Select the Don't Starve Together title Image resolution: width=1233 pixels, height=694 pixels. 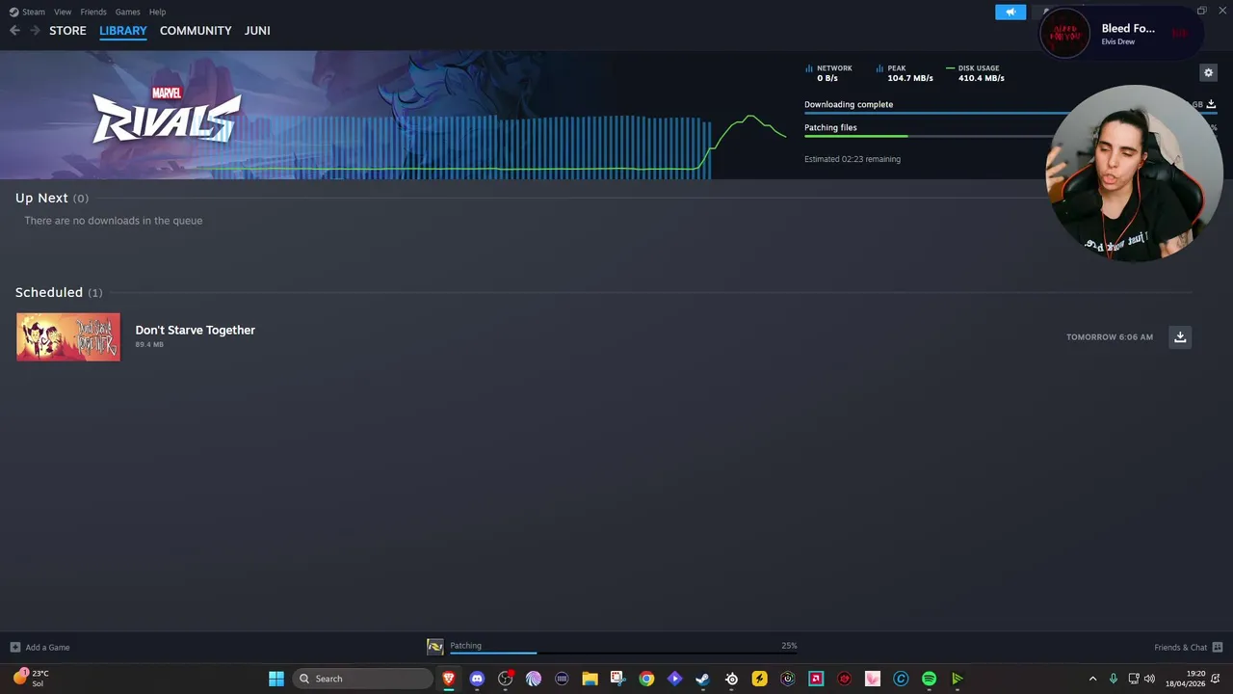195,330
